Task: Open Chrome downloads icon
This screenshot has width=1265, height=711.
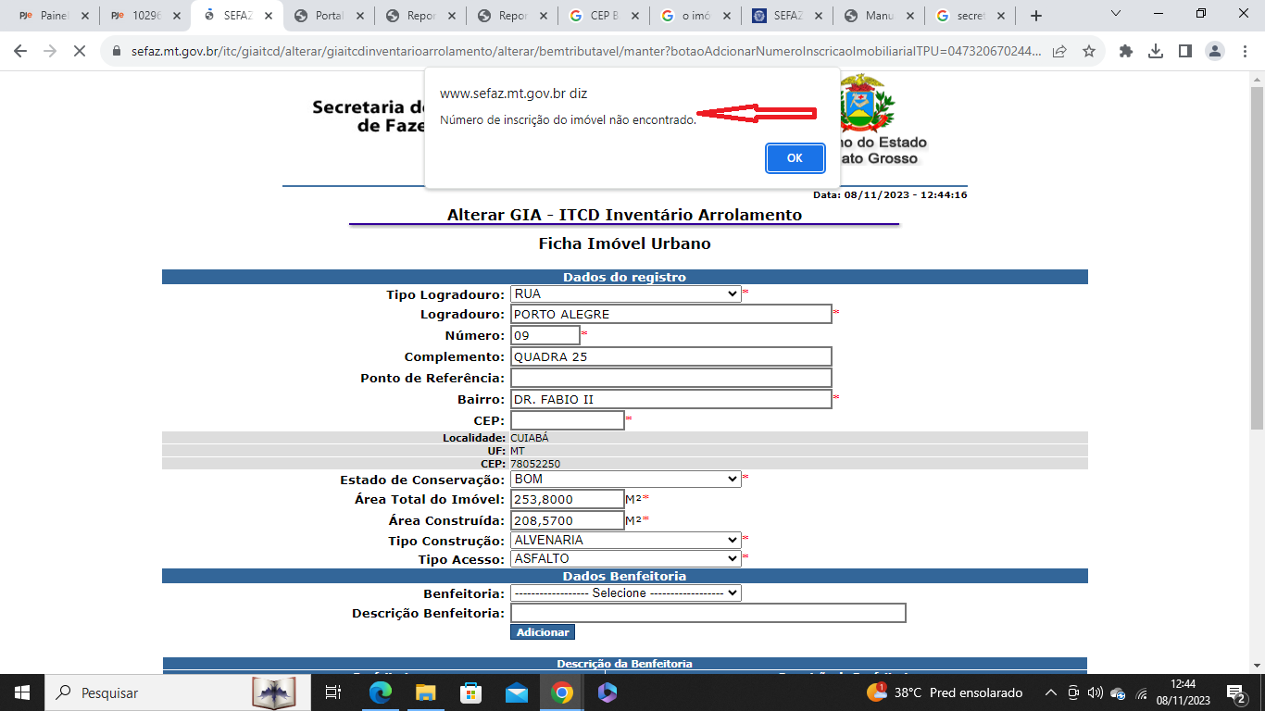Action: 1156,52
